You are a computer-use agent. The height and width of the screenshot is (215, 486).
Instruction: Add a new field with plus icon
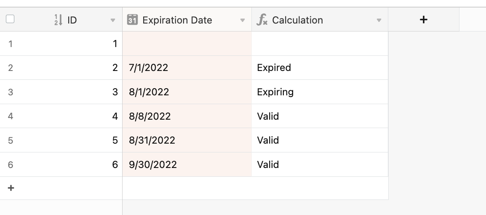pyautogui.click(x=423, y=19)
